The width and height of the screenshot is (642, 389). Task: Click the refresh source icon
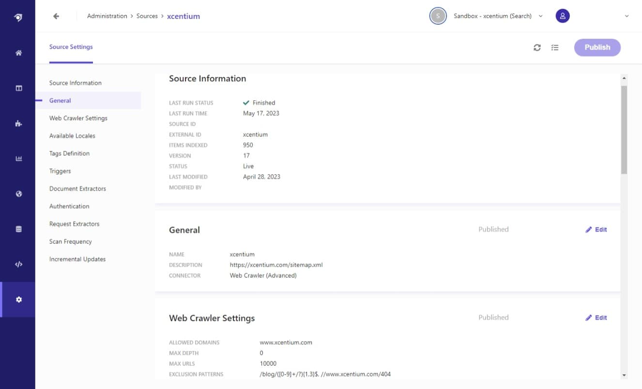[x=537, y=47]
